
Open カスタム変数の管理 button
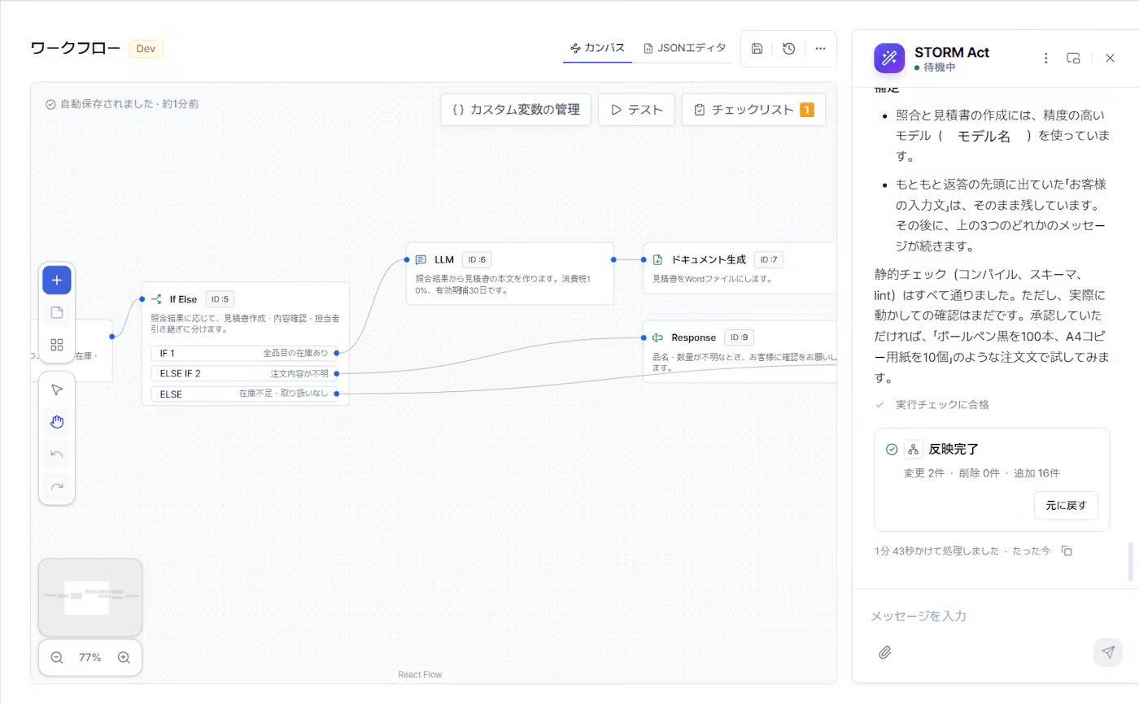(x=516, y=109)
